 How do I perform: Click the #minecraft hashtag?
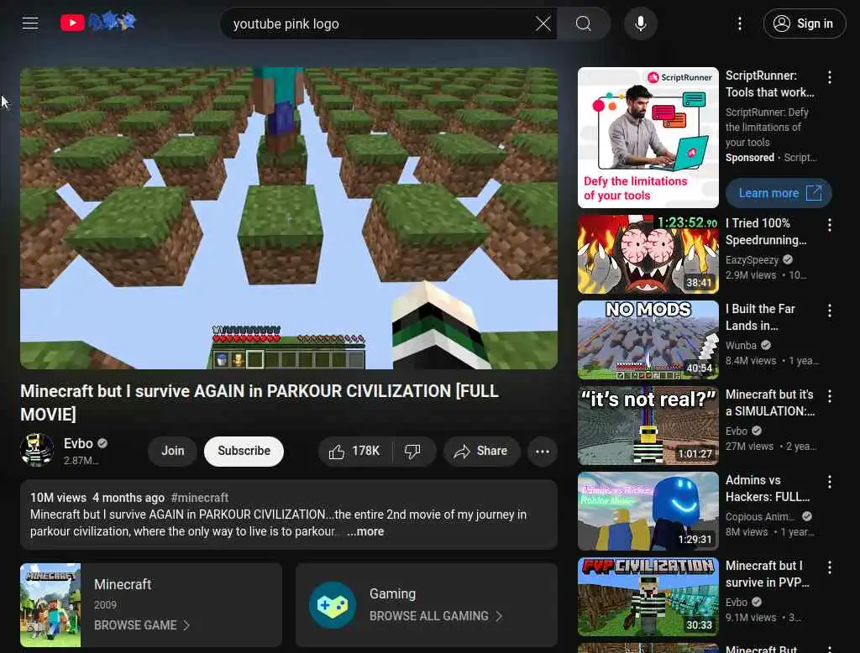200,497
